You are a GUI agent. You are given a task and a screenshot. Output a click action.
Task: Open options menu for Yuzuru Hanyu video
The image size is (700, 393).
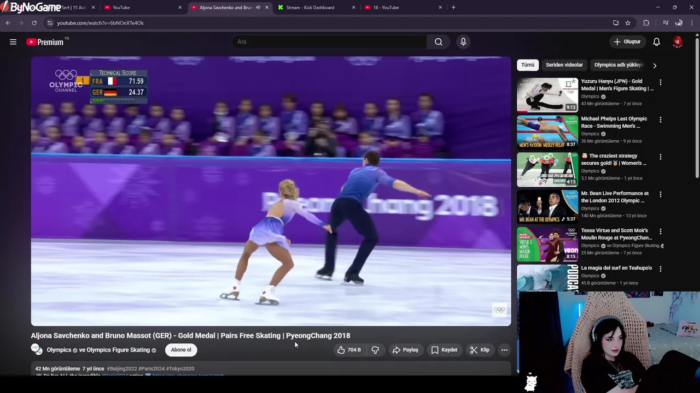pyautogui.click(x=661, y=82)
